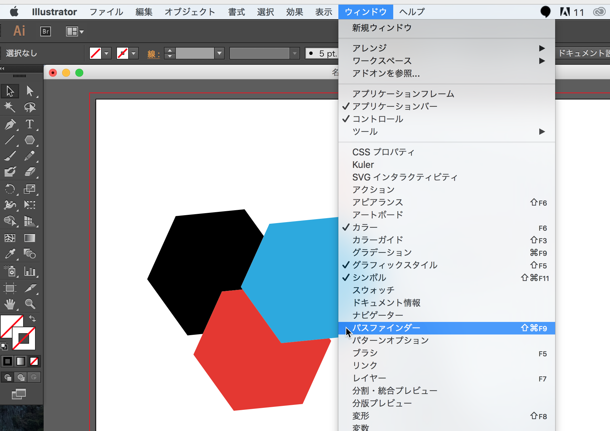The image size is (610, 431).
Task: Expand the アレンジ submenu
Action: (446, 48)
